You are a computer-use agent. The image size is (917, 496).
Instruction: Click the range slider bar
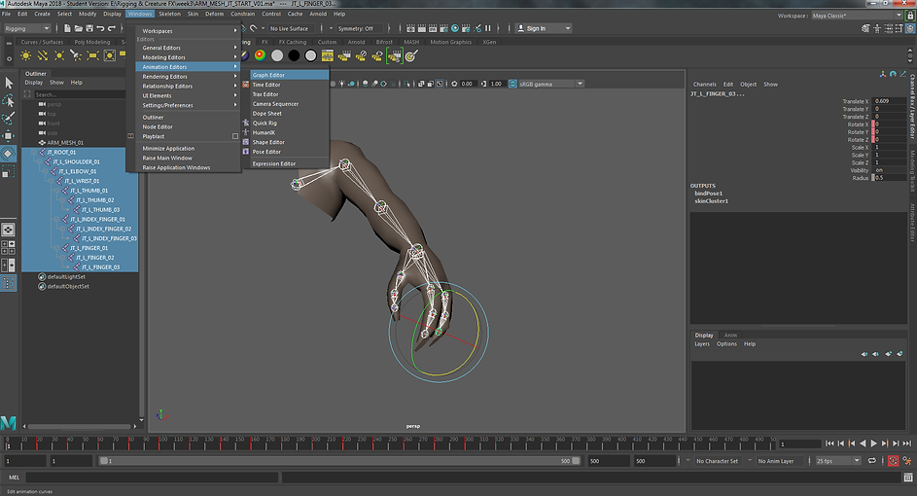[x=339, y=461]
